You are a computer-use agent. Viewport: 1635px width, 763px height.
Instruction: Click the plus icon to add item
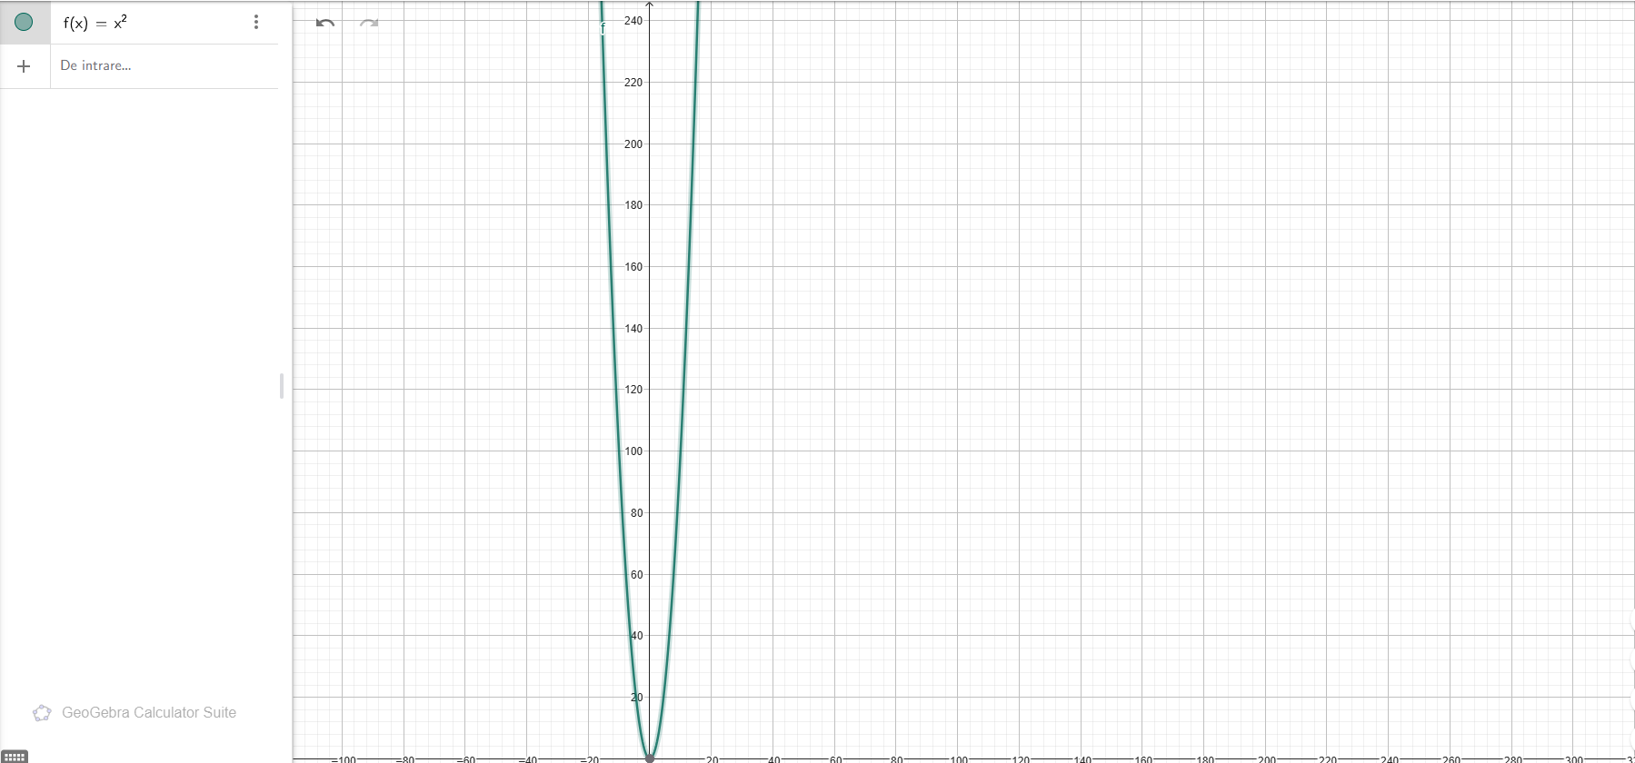[x=25, y=66]
